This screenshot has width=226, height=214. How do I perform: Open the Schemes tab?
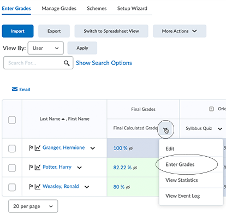coord(97,9)
